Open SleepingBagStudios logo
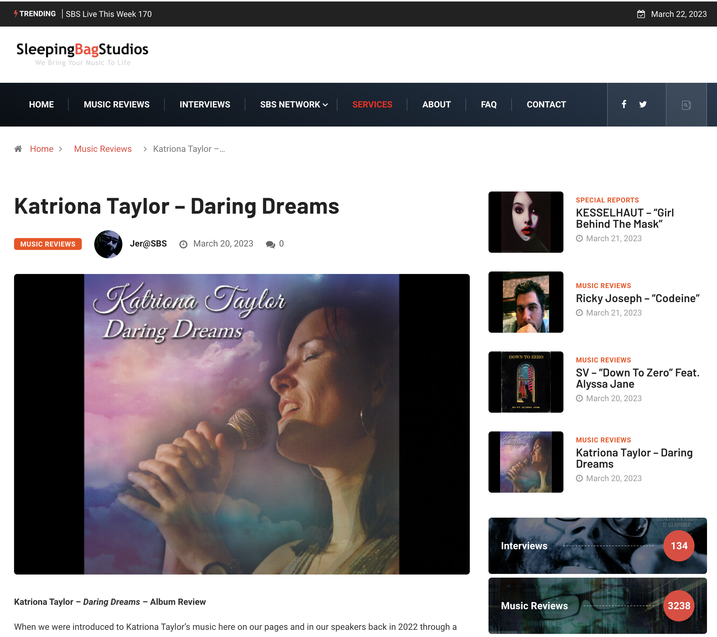This screenshot has height=637, width=717. (82, 54)
